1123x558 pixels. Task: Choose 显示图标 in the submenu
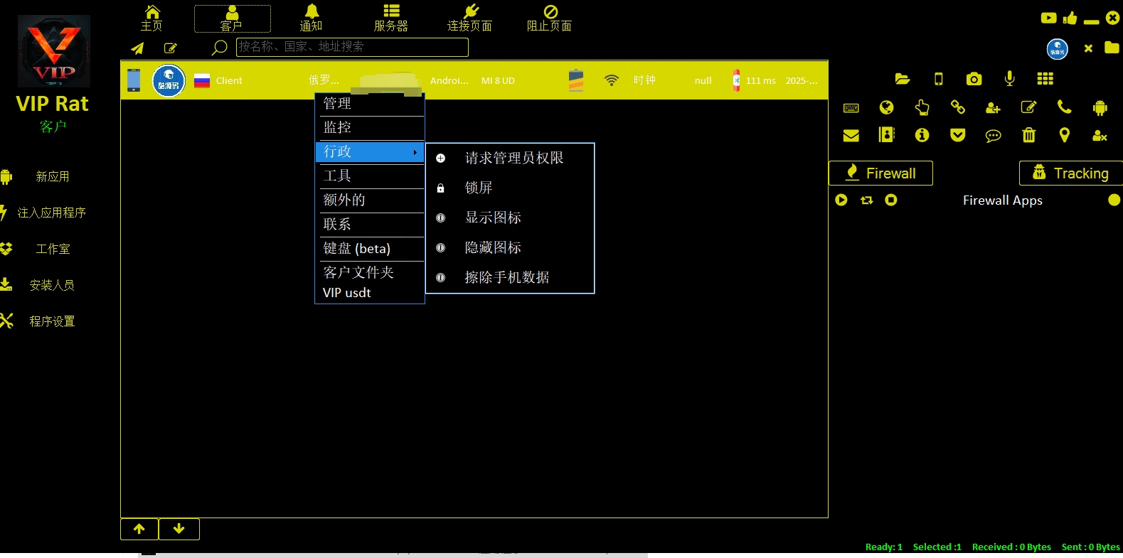510,218
